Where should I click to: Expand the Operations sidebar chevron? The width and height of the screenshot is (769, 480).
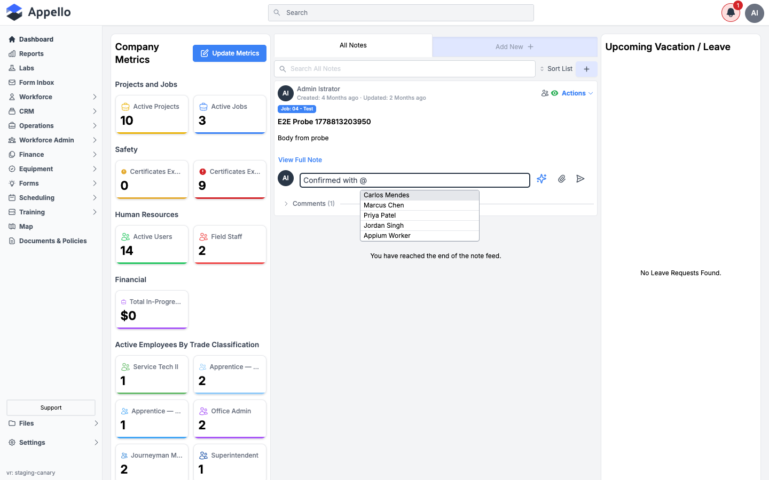tap(95, 126)
